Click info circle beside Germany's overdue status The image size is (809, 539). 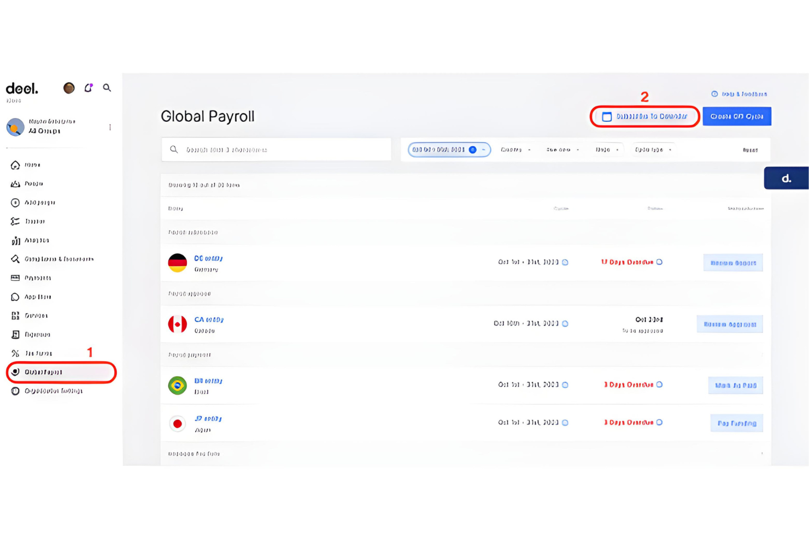tap(660, 262)
